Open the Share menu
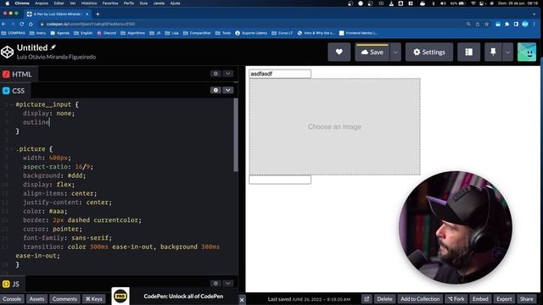 tap(526, 299)
